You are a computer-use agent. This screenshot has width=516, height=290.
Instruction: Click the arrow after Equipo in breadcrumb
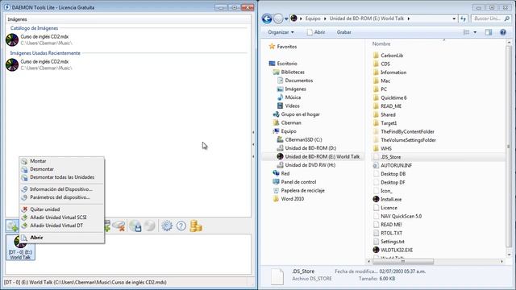click(325, 19)
